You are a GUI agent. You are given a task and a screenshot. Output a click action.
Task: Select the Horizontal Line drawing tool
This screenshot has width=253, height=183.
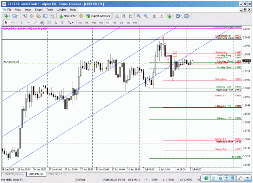point(28,23)
